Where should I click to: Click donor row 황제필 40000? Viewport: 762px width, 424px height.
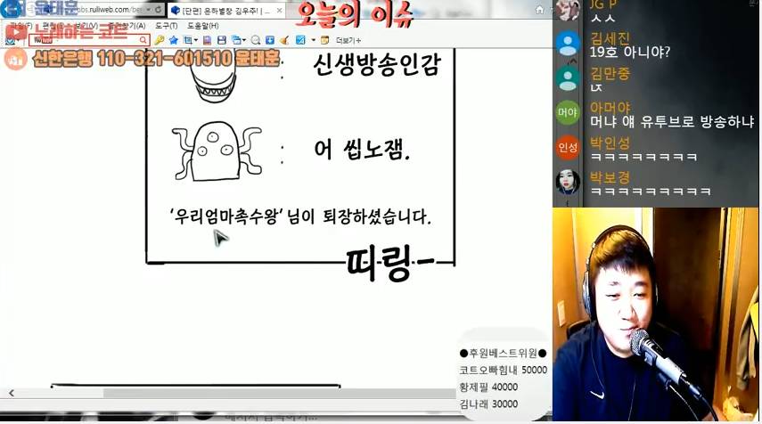(488, 387)
